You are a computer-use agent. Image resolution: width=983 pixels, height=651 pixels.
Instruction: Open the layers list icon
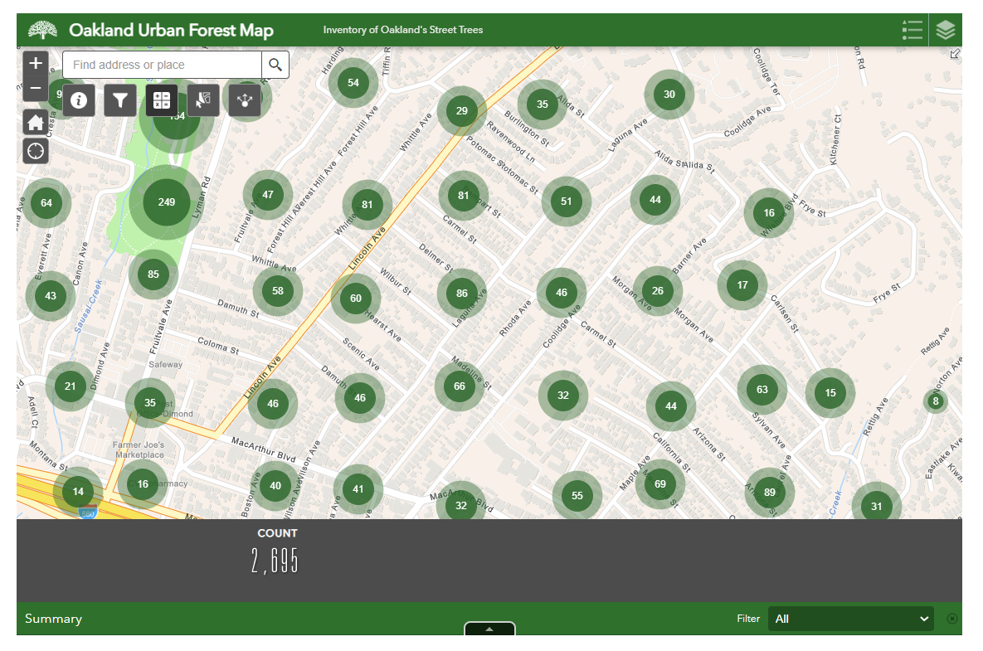(946, 30)
